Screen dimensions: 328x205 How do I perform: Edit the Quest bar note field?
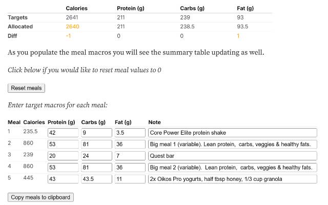click(x=233, y=156)
